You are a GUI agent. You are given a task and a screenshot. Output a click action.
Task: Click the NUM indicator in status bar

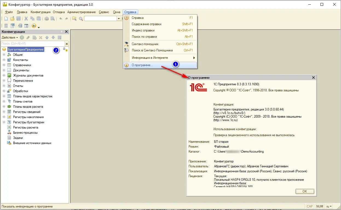tap(320, 206)
